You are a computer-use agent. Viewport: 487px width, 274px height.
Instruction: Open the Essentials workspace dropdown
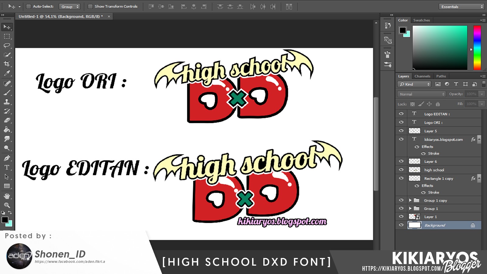click(x=461, y=6)
